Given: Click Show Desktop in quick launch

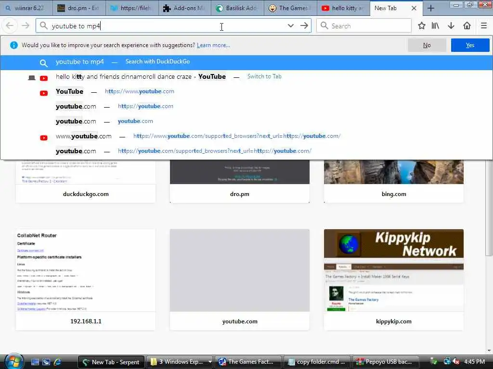Looking at the screenshot, I should (35, 362).
